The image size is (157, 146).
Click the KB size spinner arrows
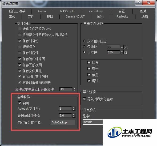click(122, 52)
